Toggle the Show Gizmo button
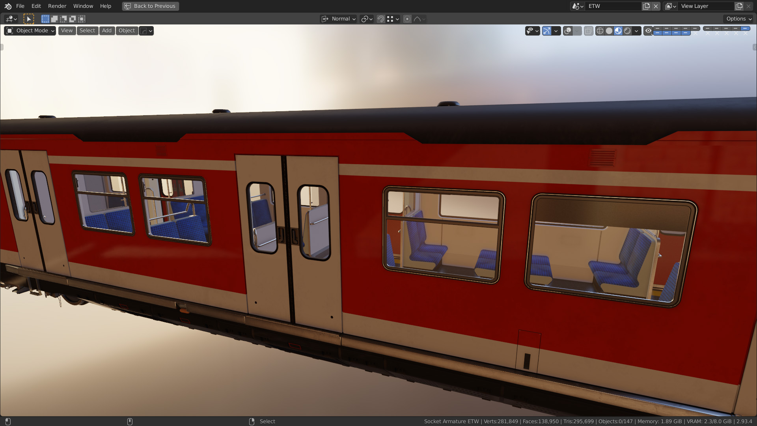This screenshot has width=757, height=426. point(547,31)
